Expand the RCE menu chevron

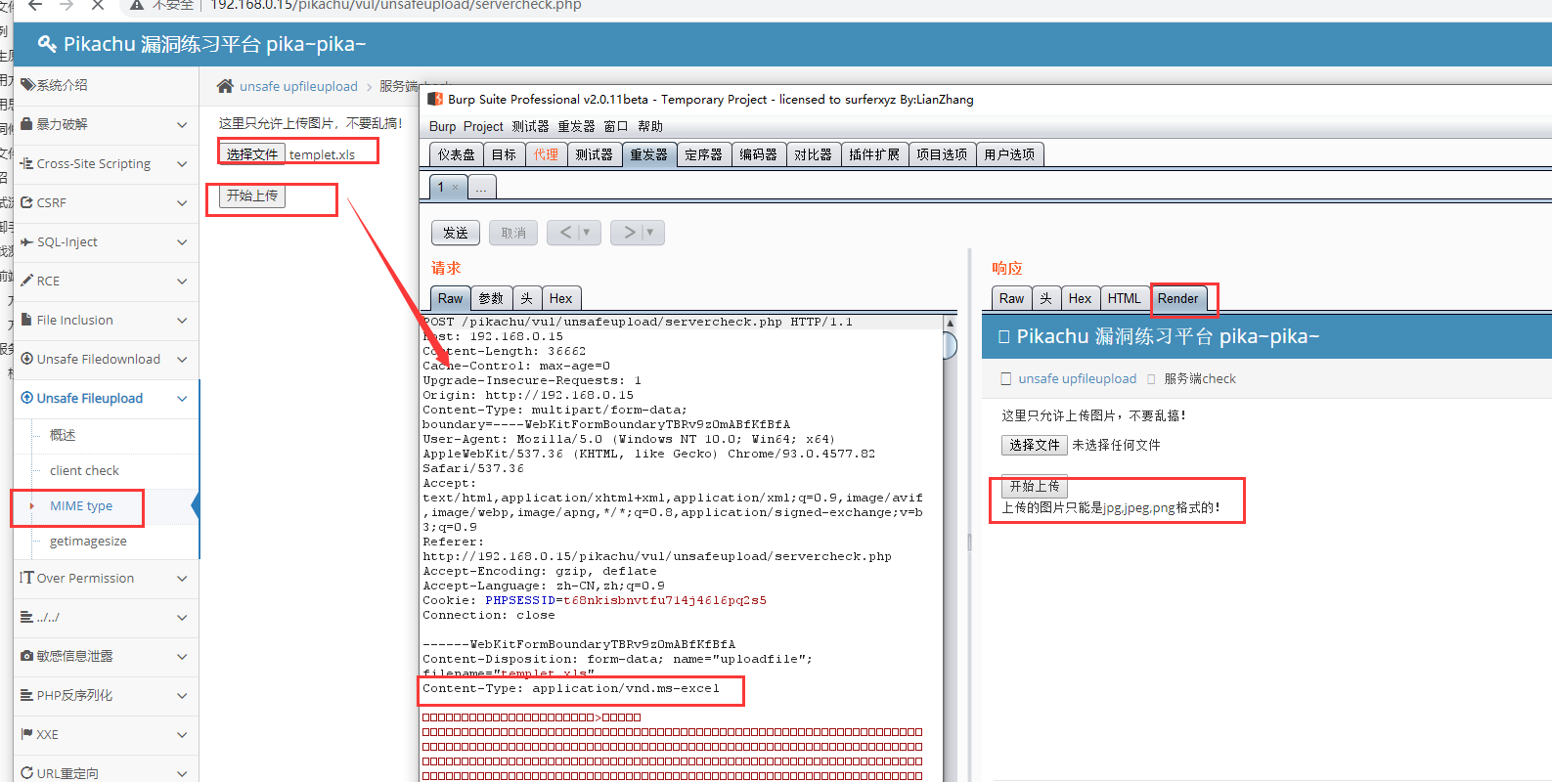(182, 282)
